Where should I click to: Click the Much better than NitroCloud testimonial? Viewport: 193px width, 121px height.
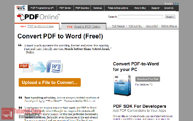(67, 49)
